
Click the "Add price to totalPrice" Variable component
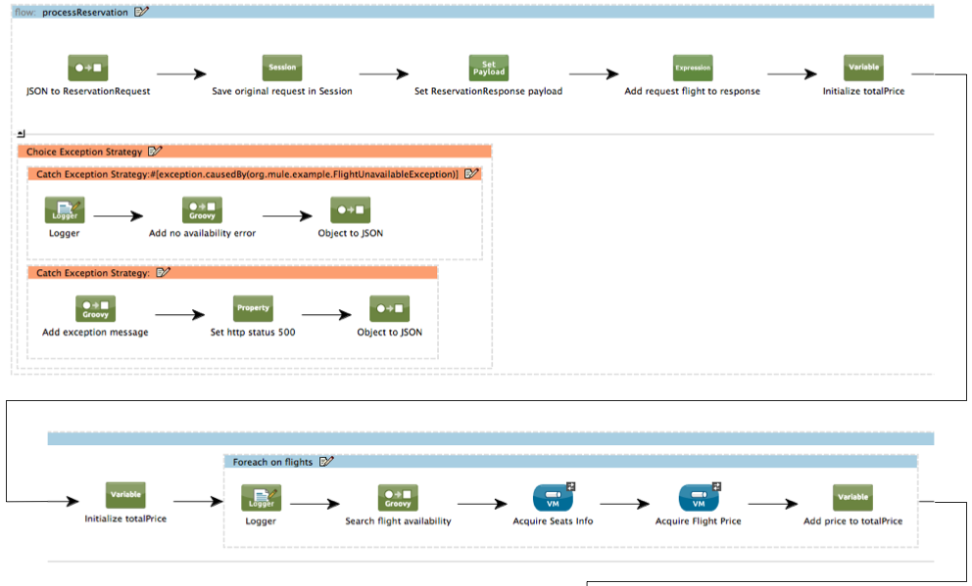point(851,497)
